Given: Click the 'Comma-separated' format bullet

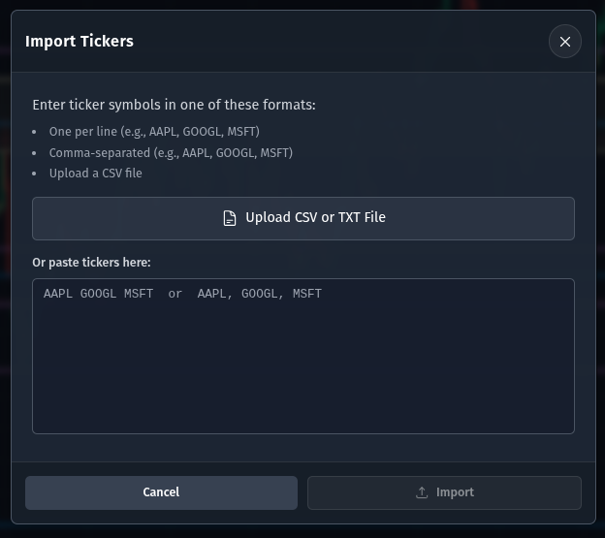Looking at the screenshot, I should pos(171,152).
